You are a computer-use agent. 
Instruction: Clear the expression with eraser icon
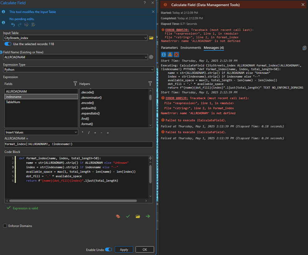tap(118, 216)
